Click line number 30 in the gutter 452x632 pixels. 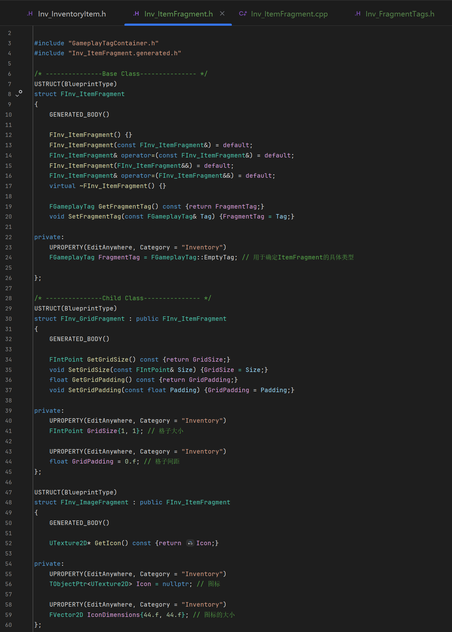tap(9, 319)
